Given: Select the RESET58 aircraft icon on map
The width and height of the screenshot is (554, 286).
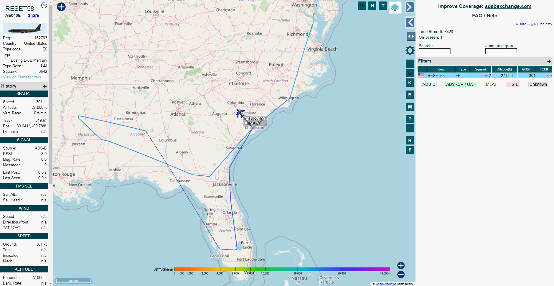Looking at the screenshot, I should (240, 113).
